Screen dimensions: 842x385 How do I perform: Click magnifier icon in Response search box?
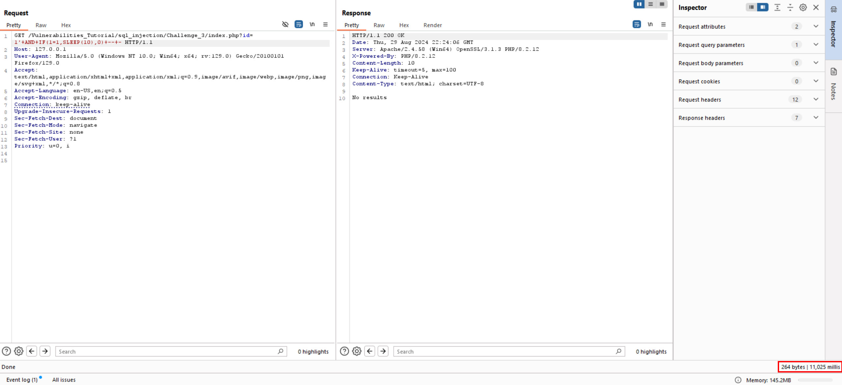coord(618,351)
